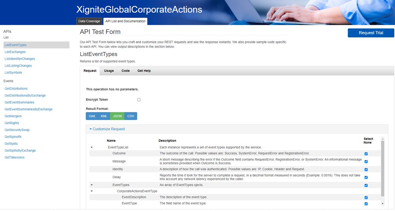Open API List and Documentation tab
Image resolution: width=395 pixels, height=211 pixels.
click(125, 21)
